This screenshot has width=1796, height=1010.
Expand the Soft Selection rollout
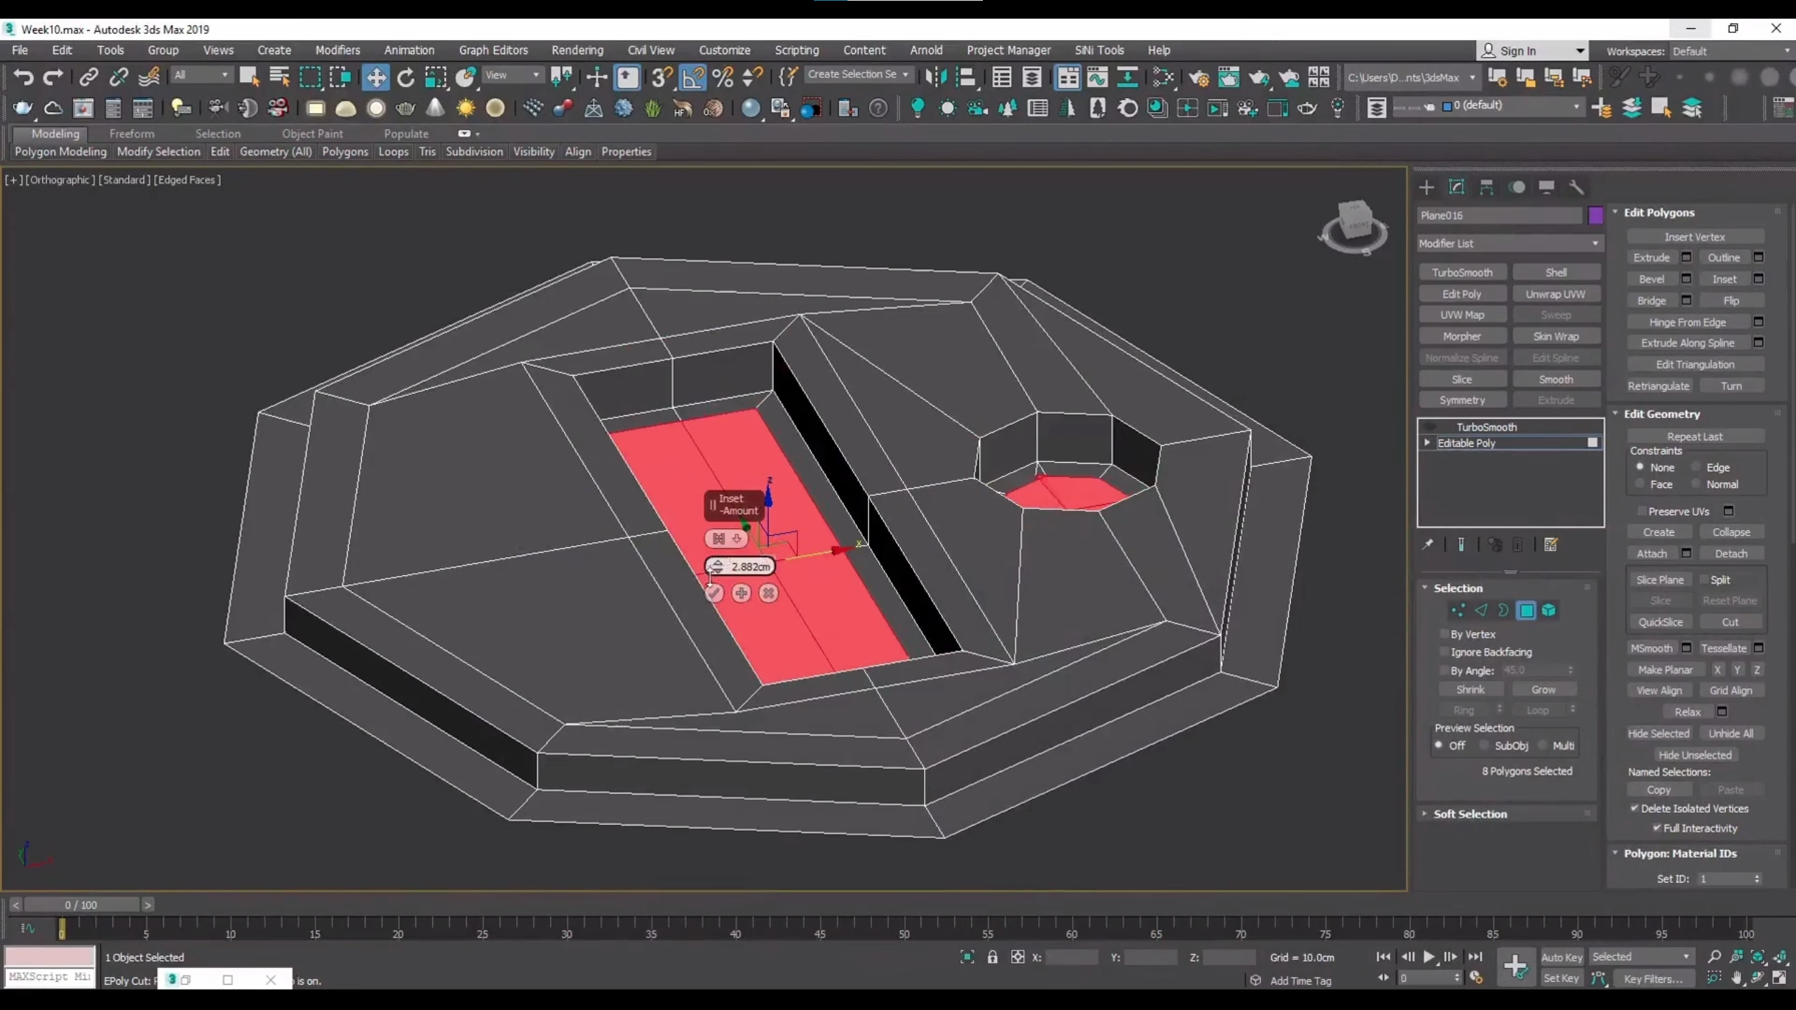coord(1470,814)
